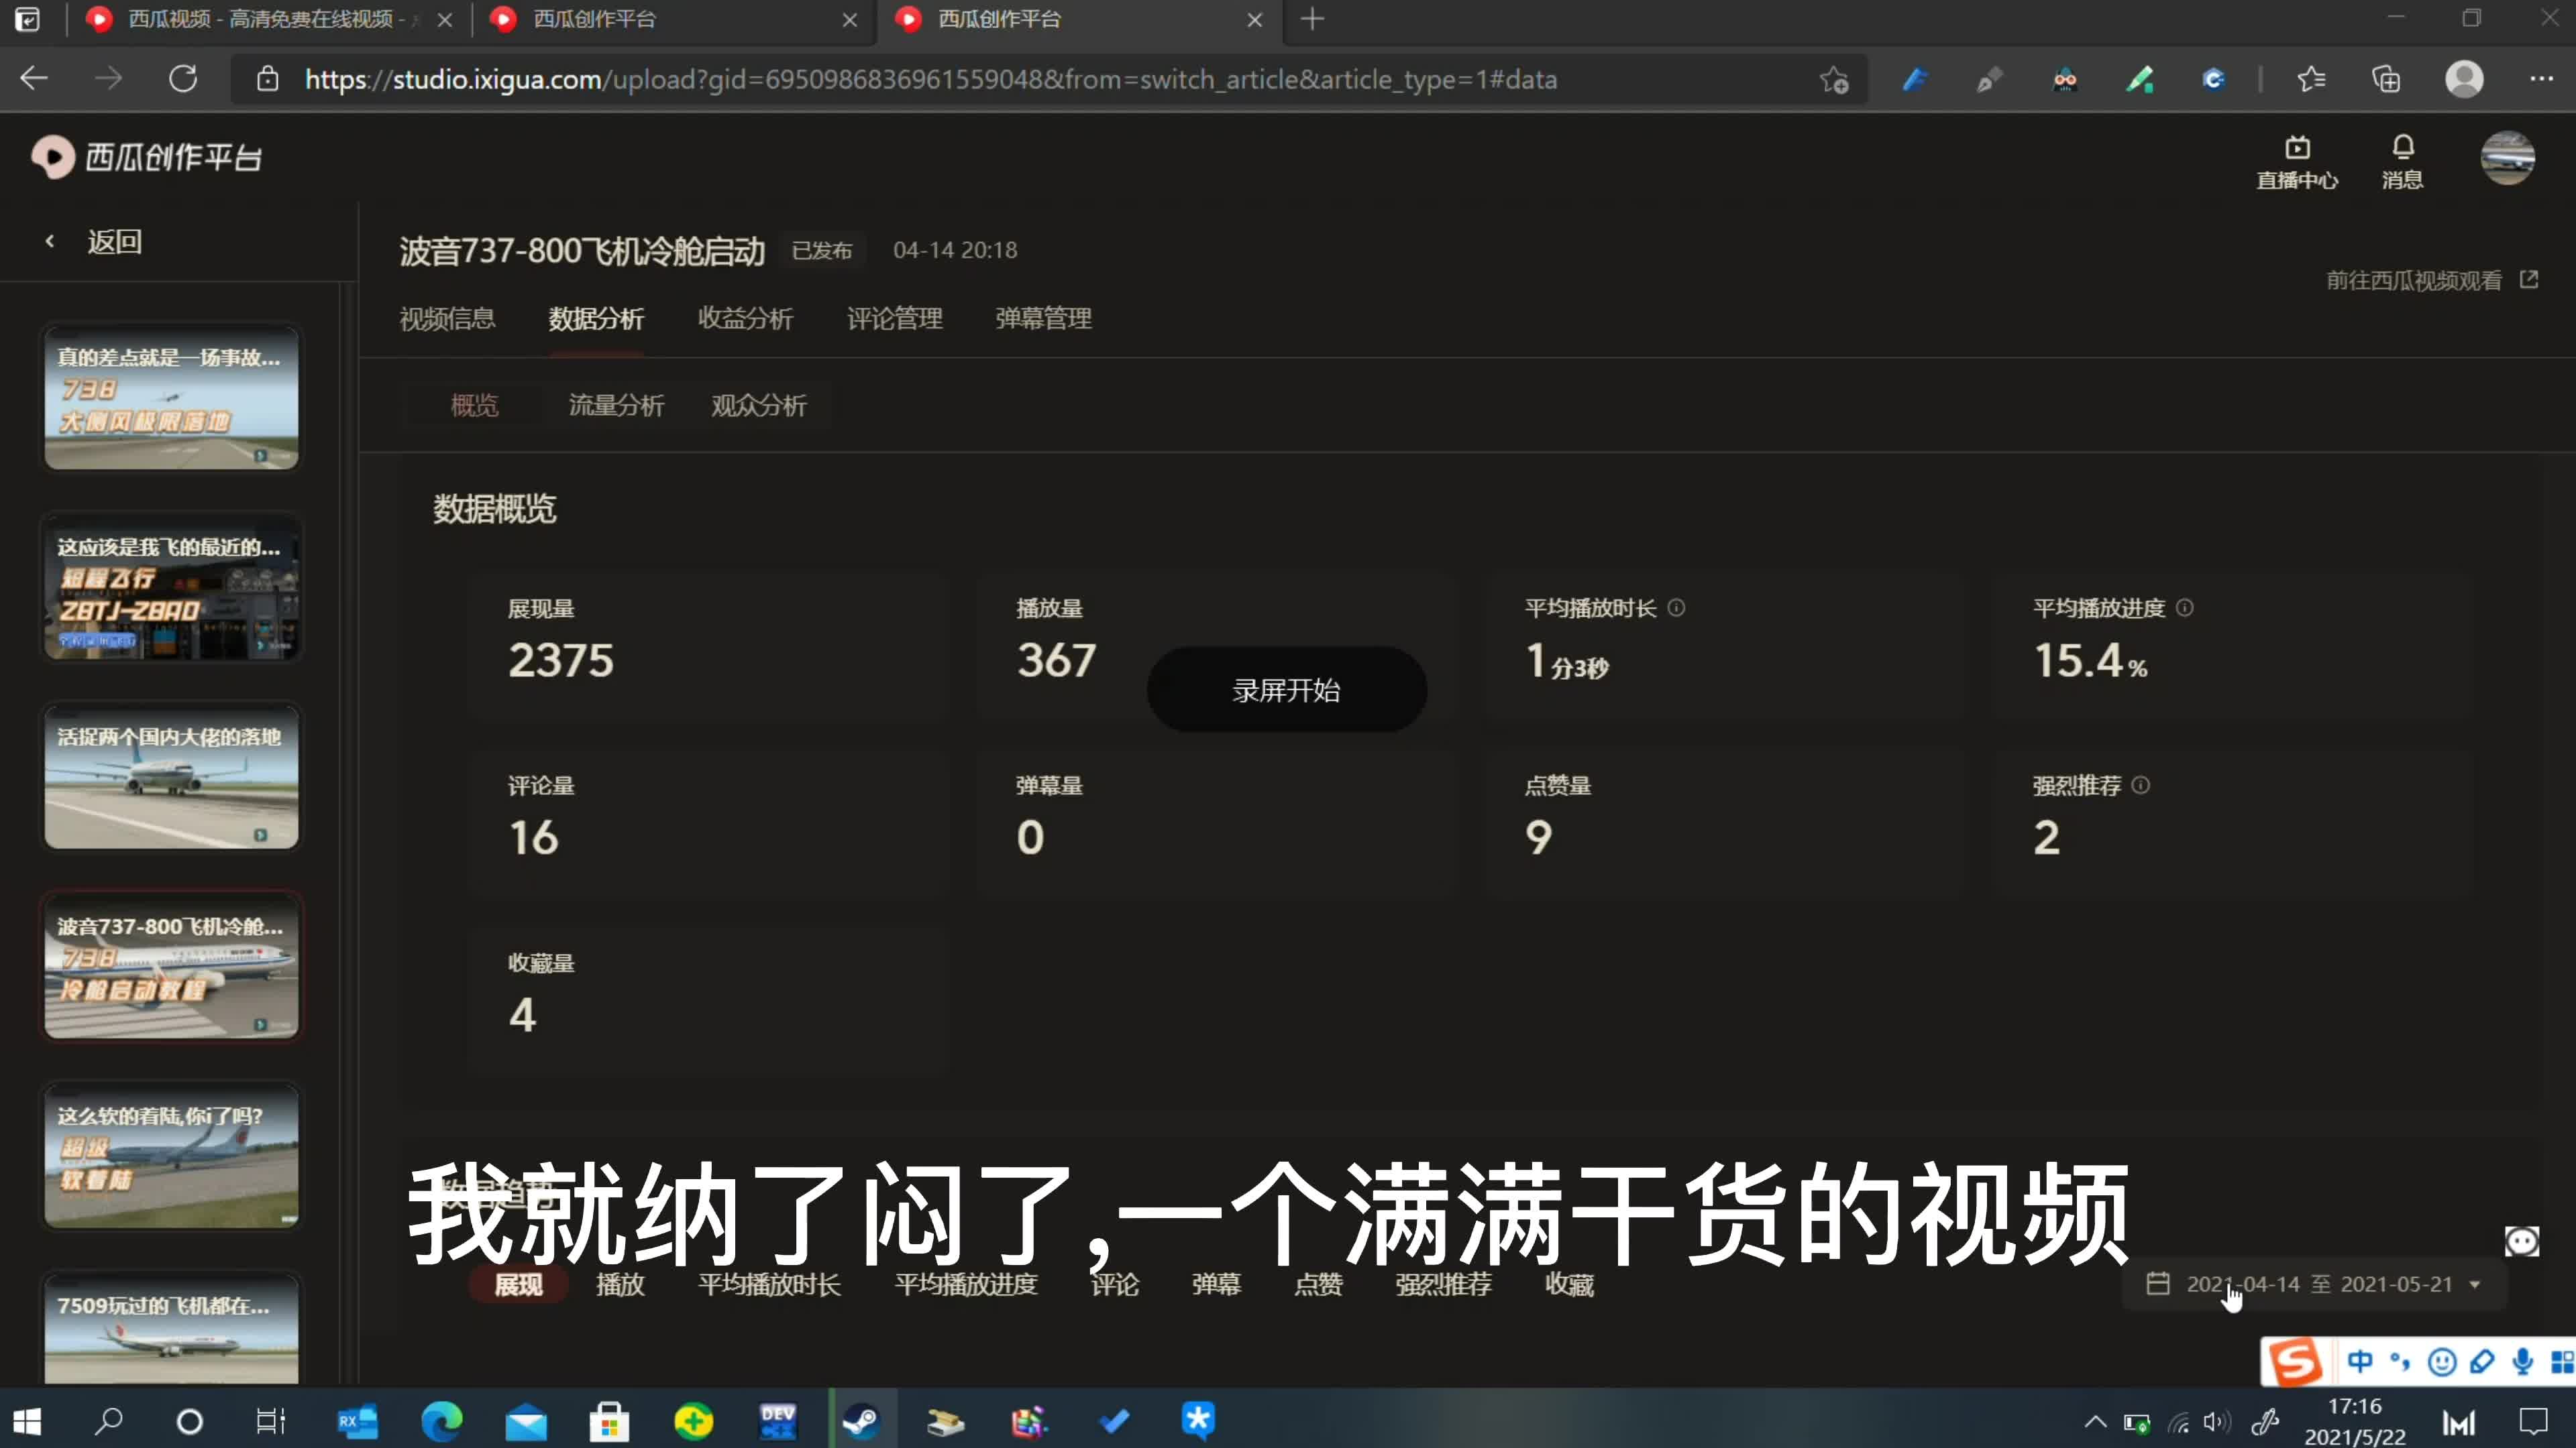Click the user avatar in the platform header
The width and height of the screenshot is (2576, 1448).
[2507, 158]
